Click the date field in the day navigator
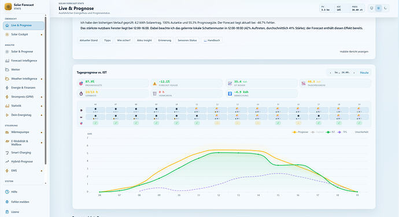Screen dimensions: 399x217 point(342,73)
